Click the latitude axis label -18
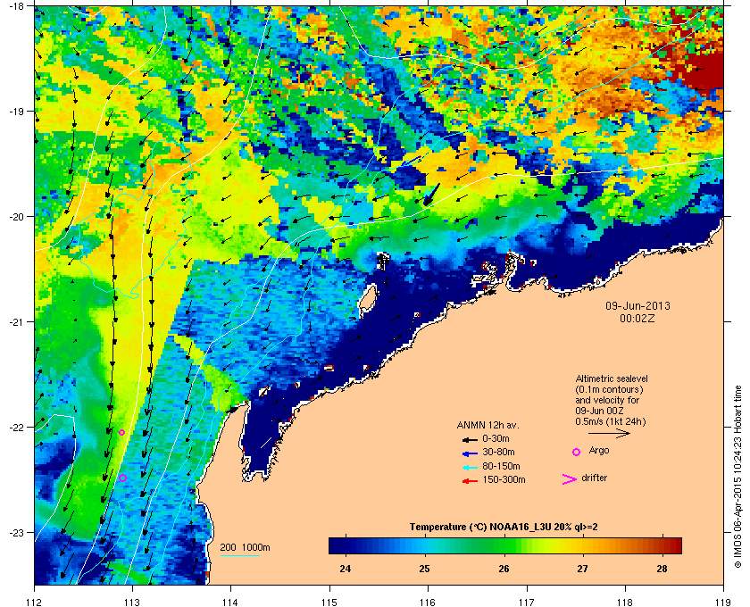This screenshot has width=750, height=607. pos(16,5)
